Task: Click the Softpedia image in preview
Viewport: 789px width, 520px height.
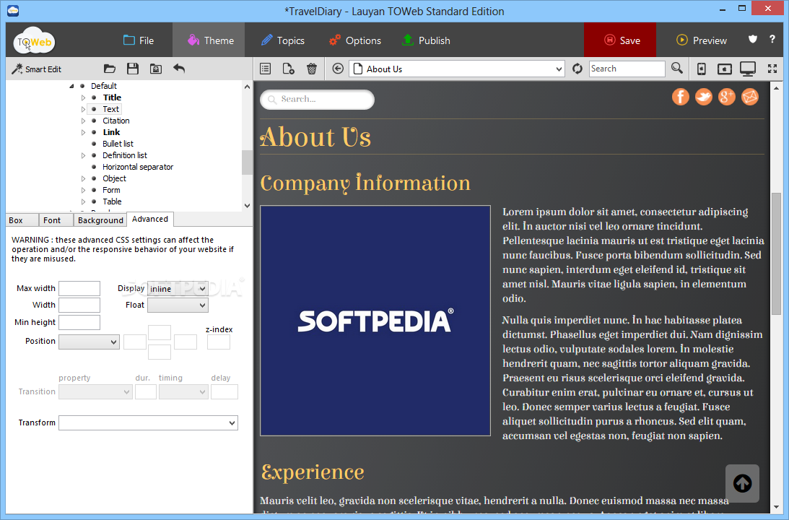Action: [375, 321]
